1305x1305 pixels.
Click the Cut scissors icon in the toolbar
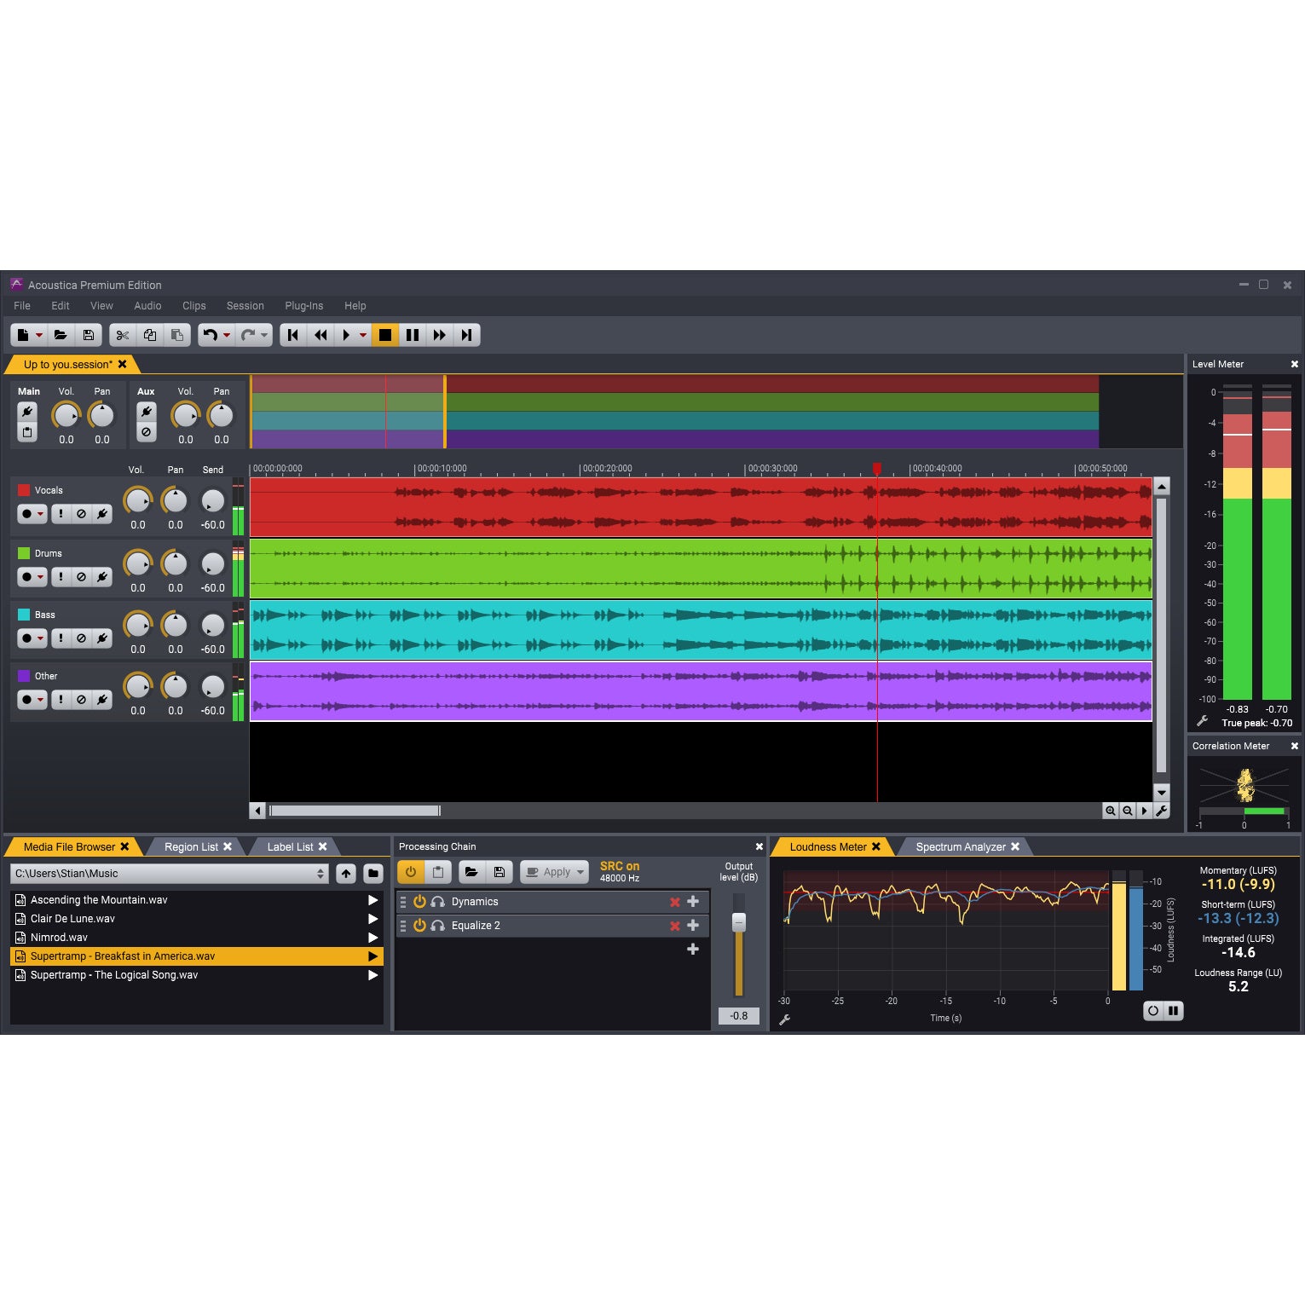point(123,335)
